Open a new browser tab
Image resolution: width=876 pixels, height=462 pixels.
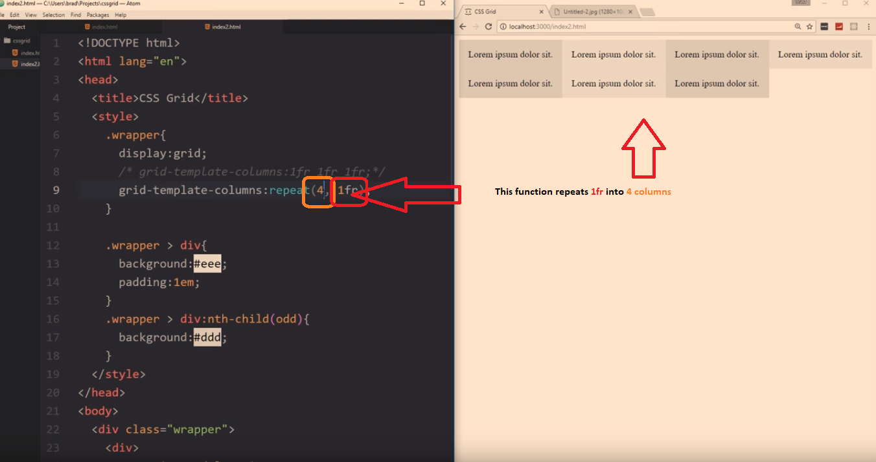click(647, 11)
